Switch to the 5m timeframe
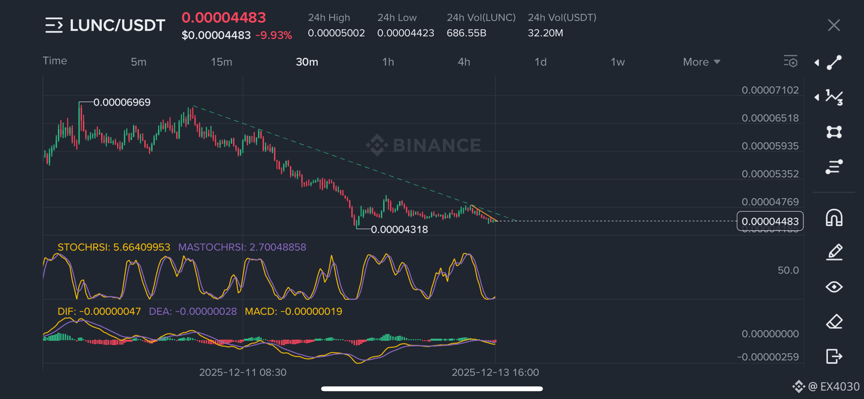The image size is (864, 399). point(138,62)
